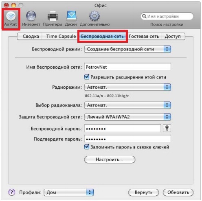
Task: Expand the Радиорежим dropdown
Action: coord(127,87)
